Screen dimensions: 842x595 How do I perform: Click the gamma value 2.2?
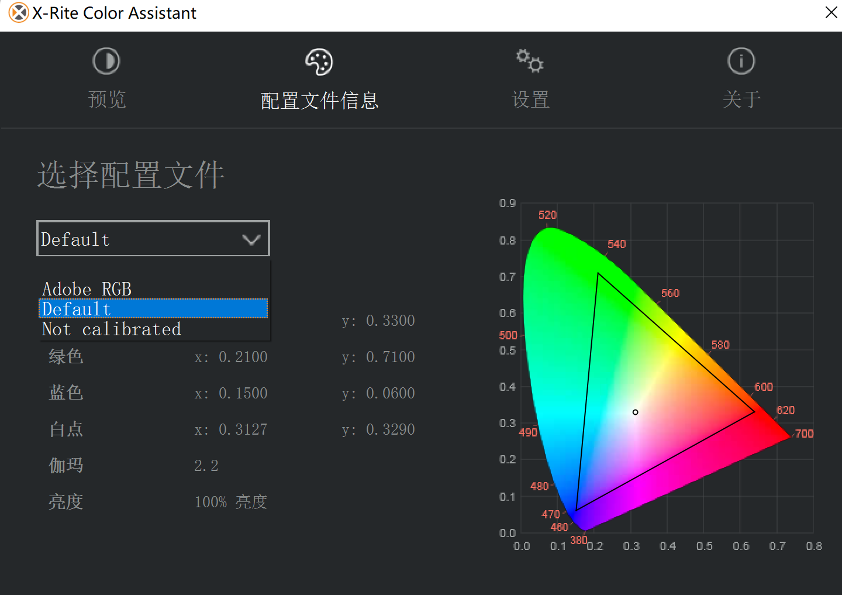point(206,466)
